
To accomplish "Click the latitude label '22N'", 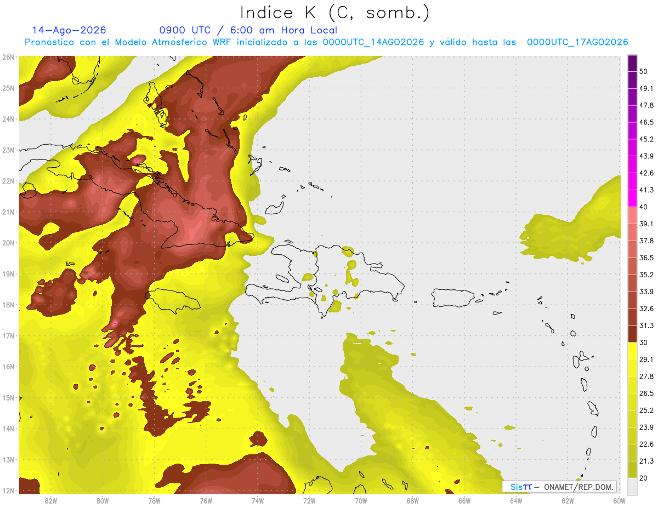I will [8, 181].
